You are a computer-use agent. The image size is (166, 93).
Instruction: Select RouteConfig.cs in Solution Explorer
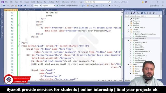(x=140, y=27)
